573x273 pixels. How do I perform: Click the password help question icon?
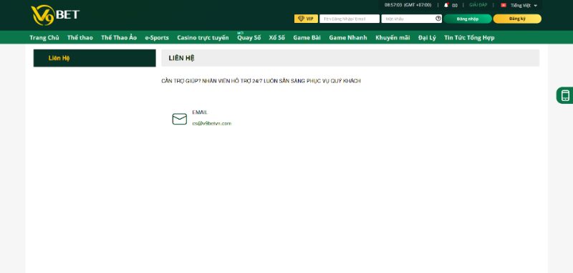438,19
